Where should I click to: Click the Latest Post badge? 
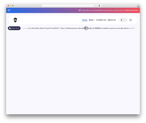tap(14, 28)
